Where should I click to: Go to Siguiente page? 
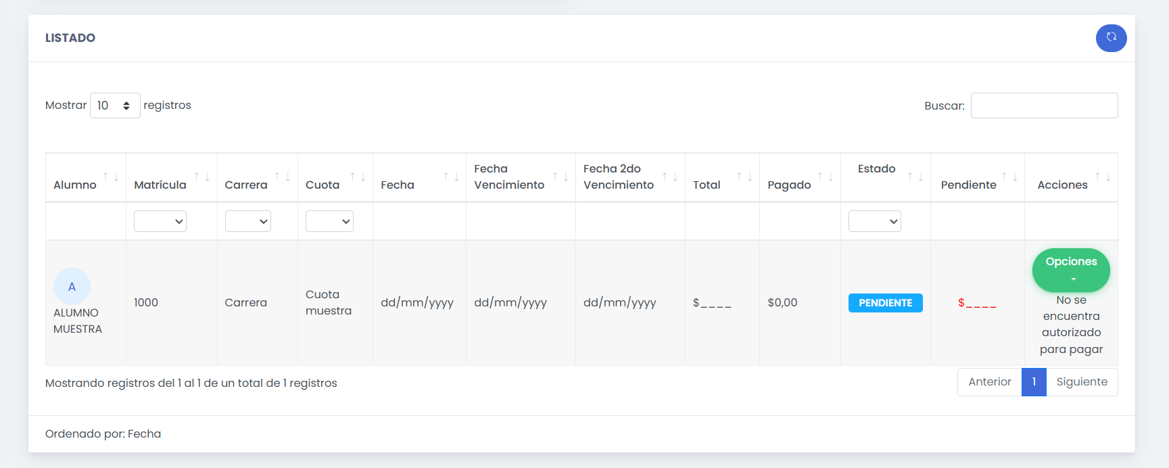[x=1082, y=382]
